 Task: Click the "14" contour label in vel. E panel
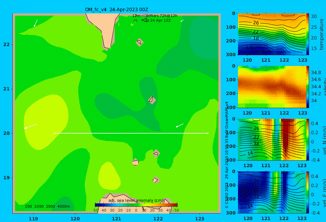pyautogui.click(x=250, y=206)
